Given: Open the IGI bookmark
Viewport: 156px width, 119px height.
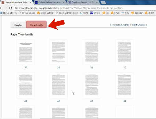Looking at the screenshot, I should point(105,13).
